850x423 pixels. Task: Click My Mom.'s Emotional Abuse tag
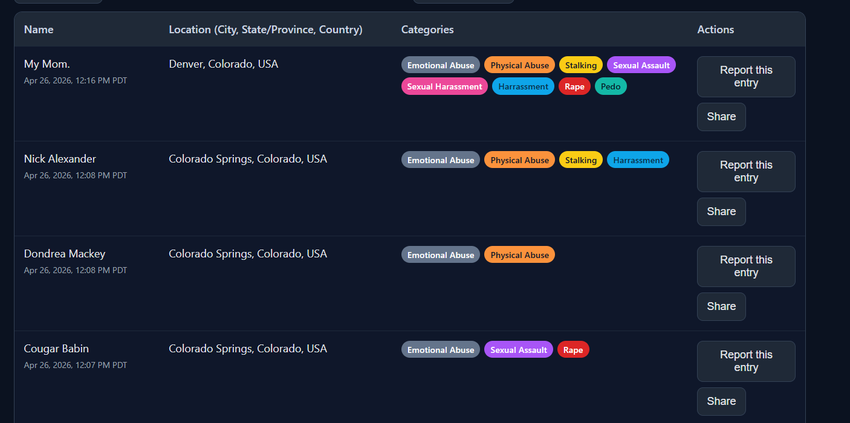(x=441, y=65)
